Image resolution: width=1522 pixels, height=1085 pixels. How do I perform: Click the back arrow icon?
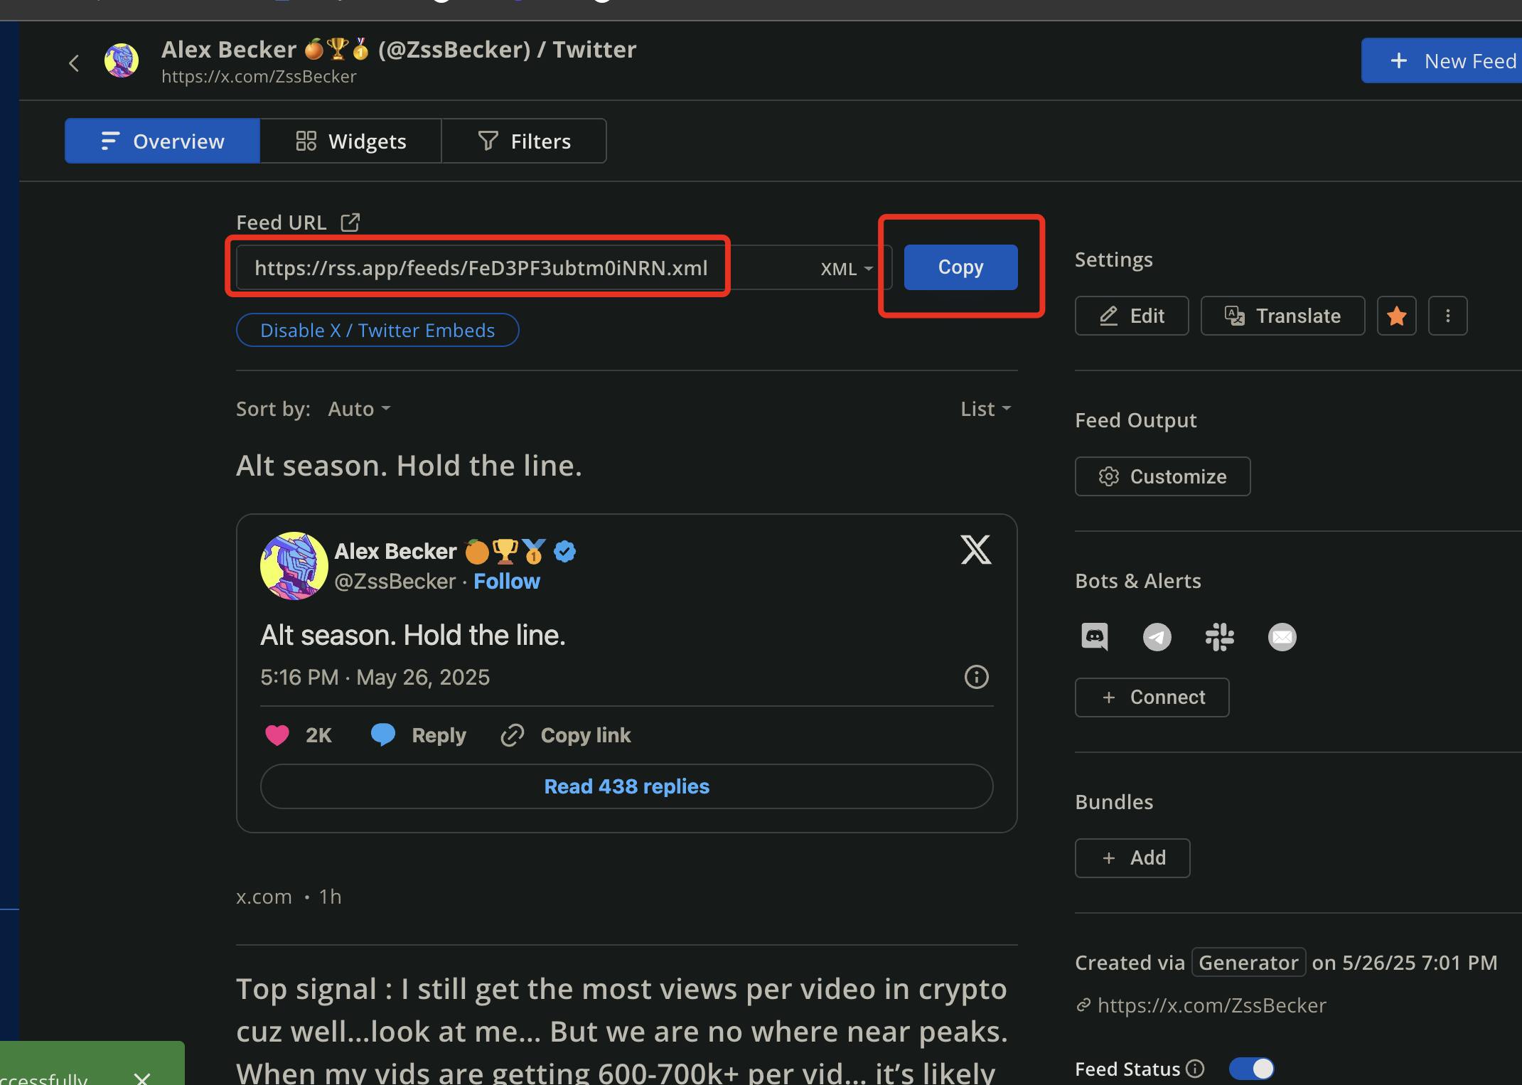pos(74,63)
